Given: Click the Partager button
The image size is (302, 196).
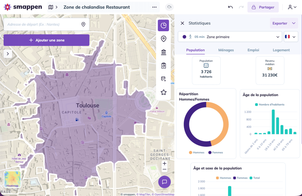Looking at the screenshot, I should click(263, 7).
